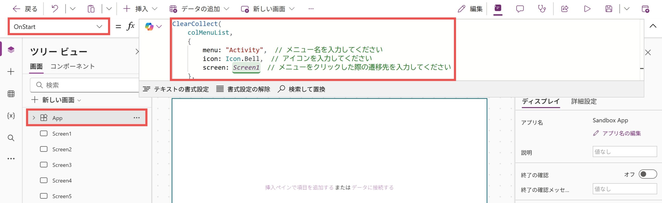Run the app checker stethoscope icon

click(x=542, y=9)
